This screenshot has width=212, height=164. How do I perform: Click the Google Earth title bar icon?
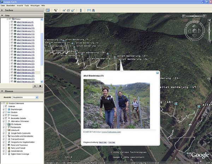(x=2, y=2)
